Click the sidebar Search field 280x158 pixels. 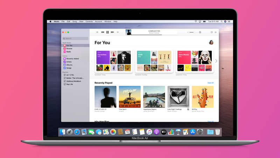pyautogui.click(x=75, y=39)
